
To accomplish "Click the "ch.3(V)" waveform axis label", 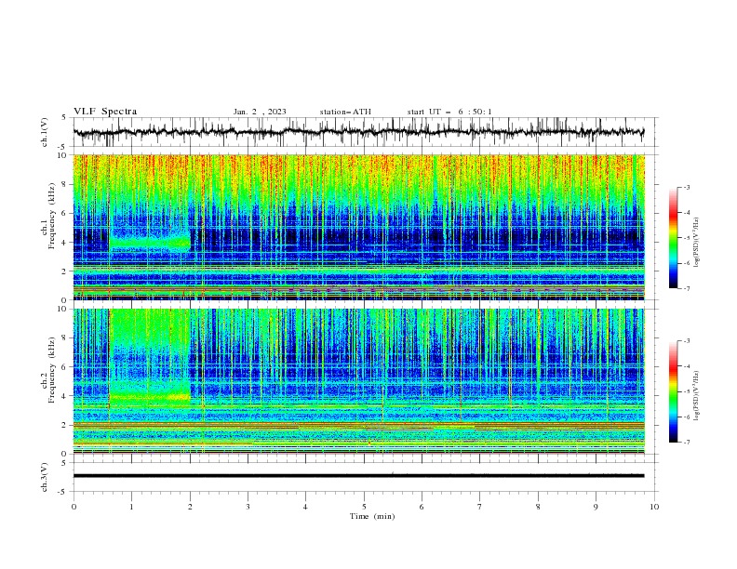I will (x=45, y=477).
